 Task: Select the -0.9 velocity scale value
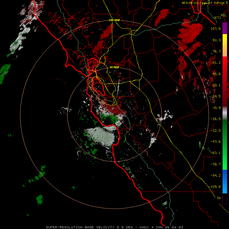(x=217, y=108)
